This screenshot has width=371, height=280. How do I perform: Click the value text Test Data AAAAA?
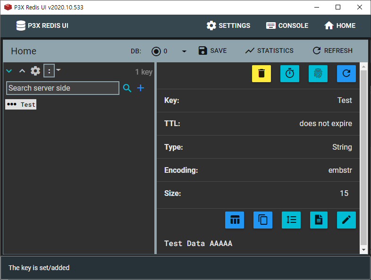[198, 243]
